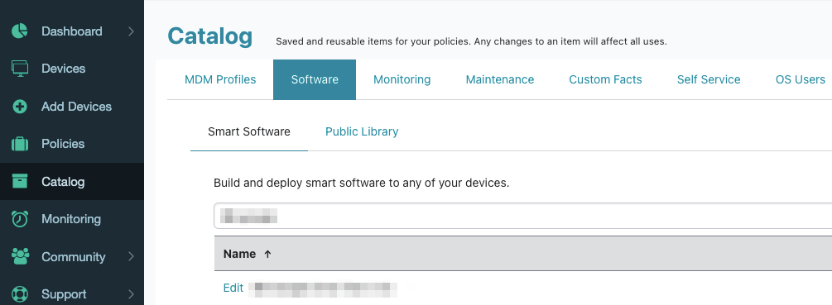Switch to the Monitoring catalog tab
The height and width of the screenshot is (305, 832).
[402, 79]
